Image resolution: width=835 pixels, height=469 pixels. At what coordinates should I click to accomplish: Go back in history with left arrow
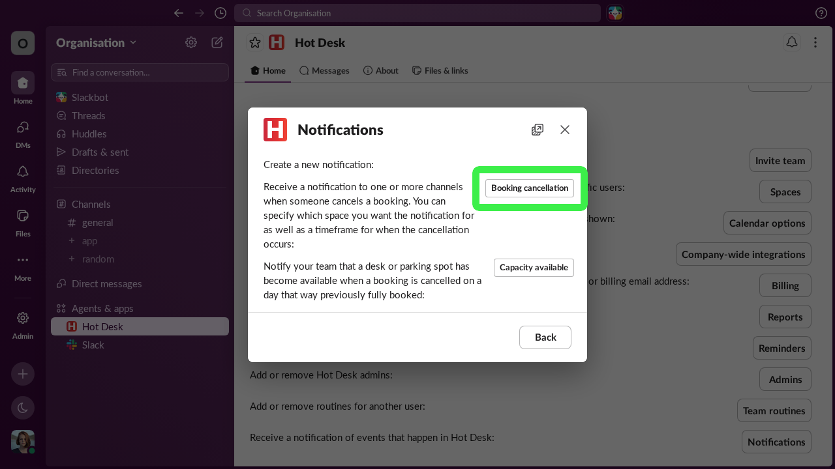179,13
